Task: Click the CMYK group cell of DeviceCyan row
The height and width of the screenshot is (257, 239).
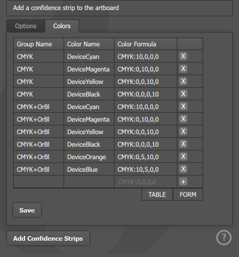Action: tap(38, 56)
